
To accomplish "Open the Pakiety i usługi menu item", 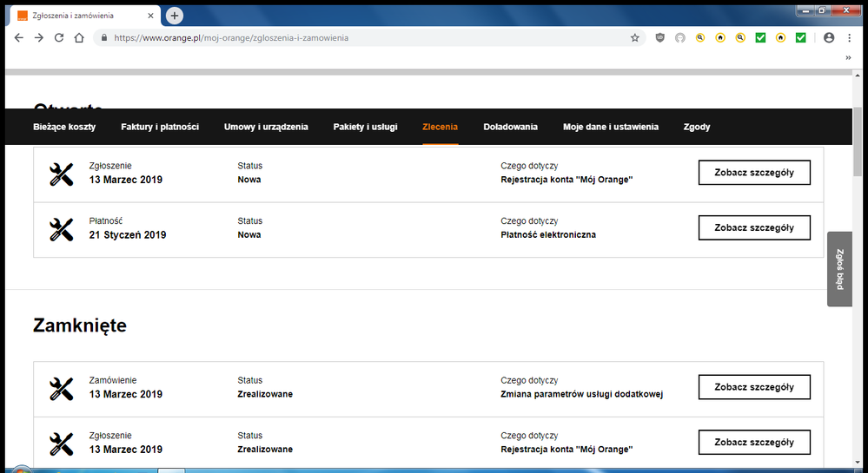I will [x=365, y=127].
